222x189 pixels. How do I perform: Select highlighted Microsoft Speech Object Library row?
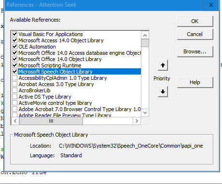(x=79, y=72)
